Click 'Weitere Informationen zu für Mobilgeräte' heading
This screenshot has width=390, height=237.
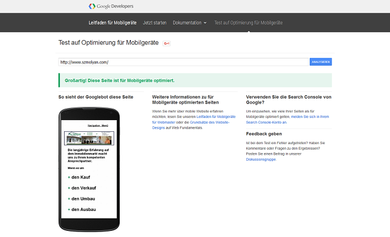[186, 100]
